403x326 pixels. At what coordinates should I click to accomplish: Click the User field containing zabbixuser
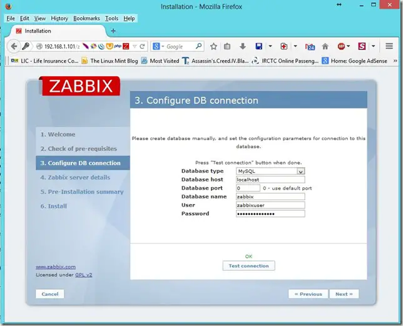[270, 205]
